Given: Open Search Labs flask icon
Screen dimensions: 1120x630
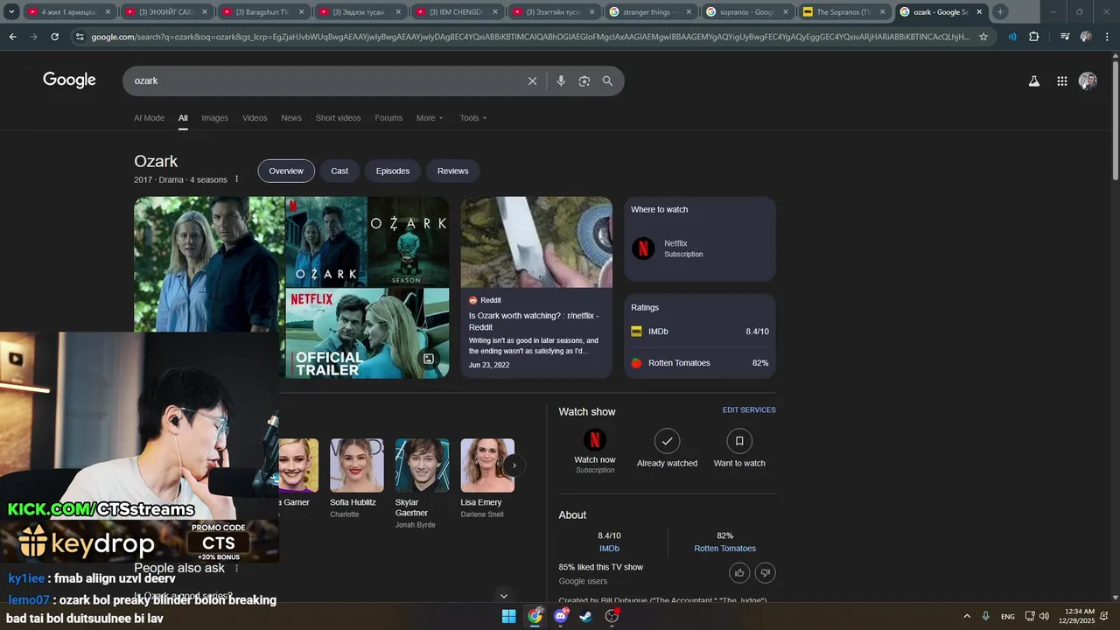Looking at the screenshot, I should (1033, 80).
